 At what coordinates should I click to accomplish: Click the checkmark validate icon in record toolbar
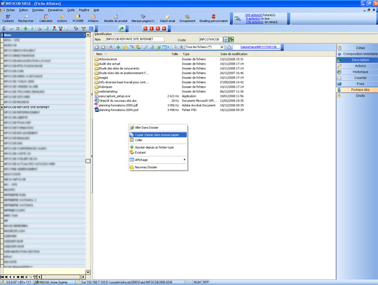coord(11,28)
